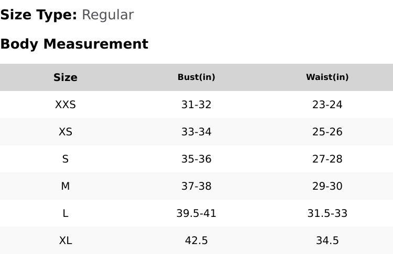This screenshot has height=254, width=393.
Task: Click the 35-36 bust cell
Action: 196,159
